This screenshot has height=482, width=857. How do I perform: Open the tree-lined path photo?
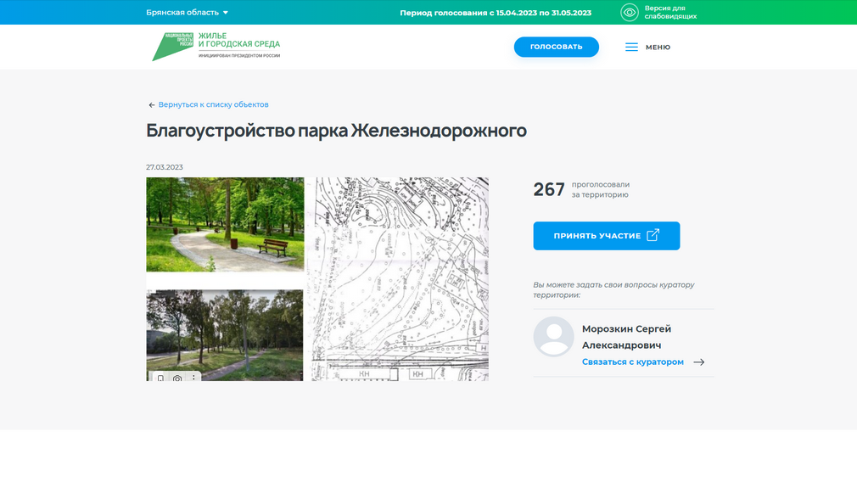pyautogui.click(x=225, y=331)
